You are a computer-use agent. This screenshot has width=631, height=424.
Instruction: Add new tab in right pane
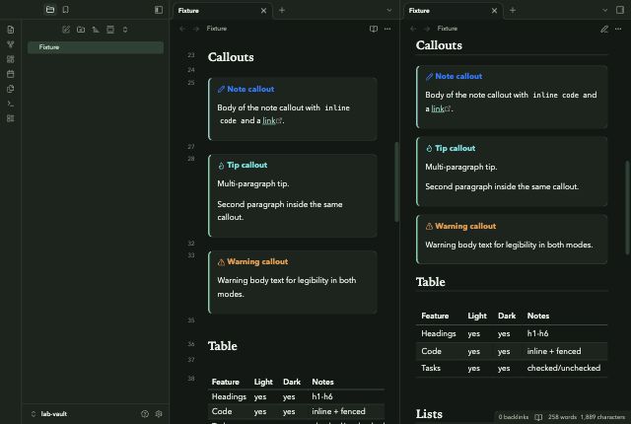pyautogui.click(x=513, y=11)
